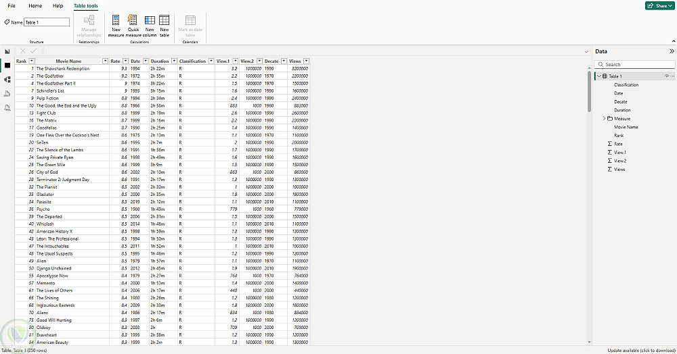This screenshot has width=677, height=354.
Task: Open the View.2 column filter dropdown
Action: click(x=259, y=61)
